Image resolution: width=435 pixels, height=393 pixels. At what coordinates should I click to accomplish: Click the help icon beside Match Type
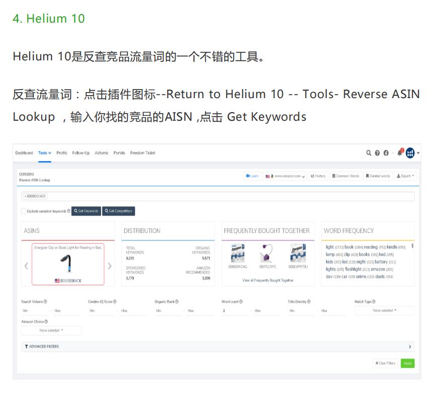[374, 301]
